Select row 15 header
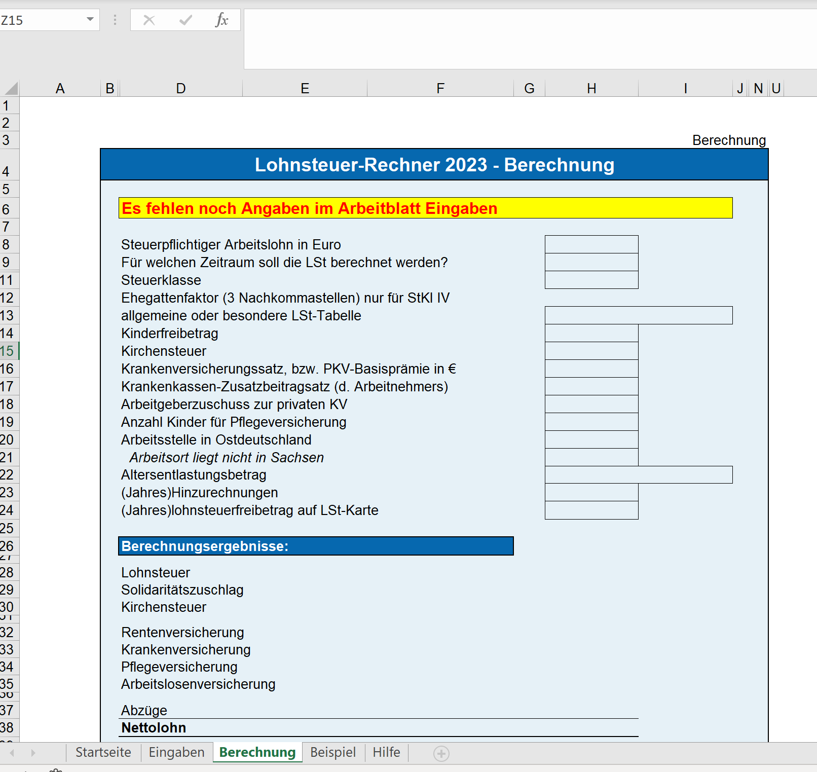Image resolution: width=817 pixels, height=772 pixels. click(x=9, y=351)
